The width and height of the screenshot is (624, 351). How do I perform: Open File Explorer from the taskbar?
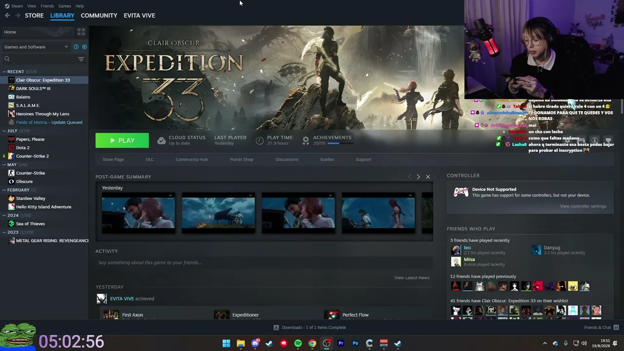tap(240, 343)
